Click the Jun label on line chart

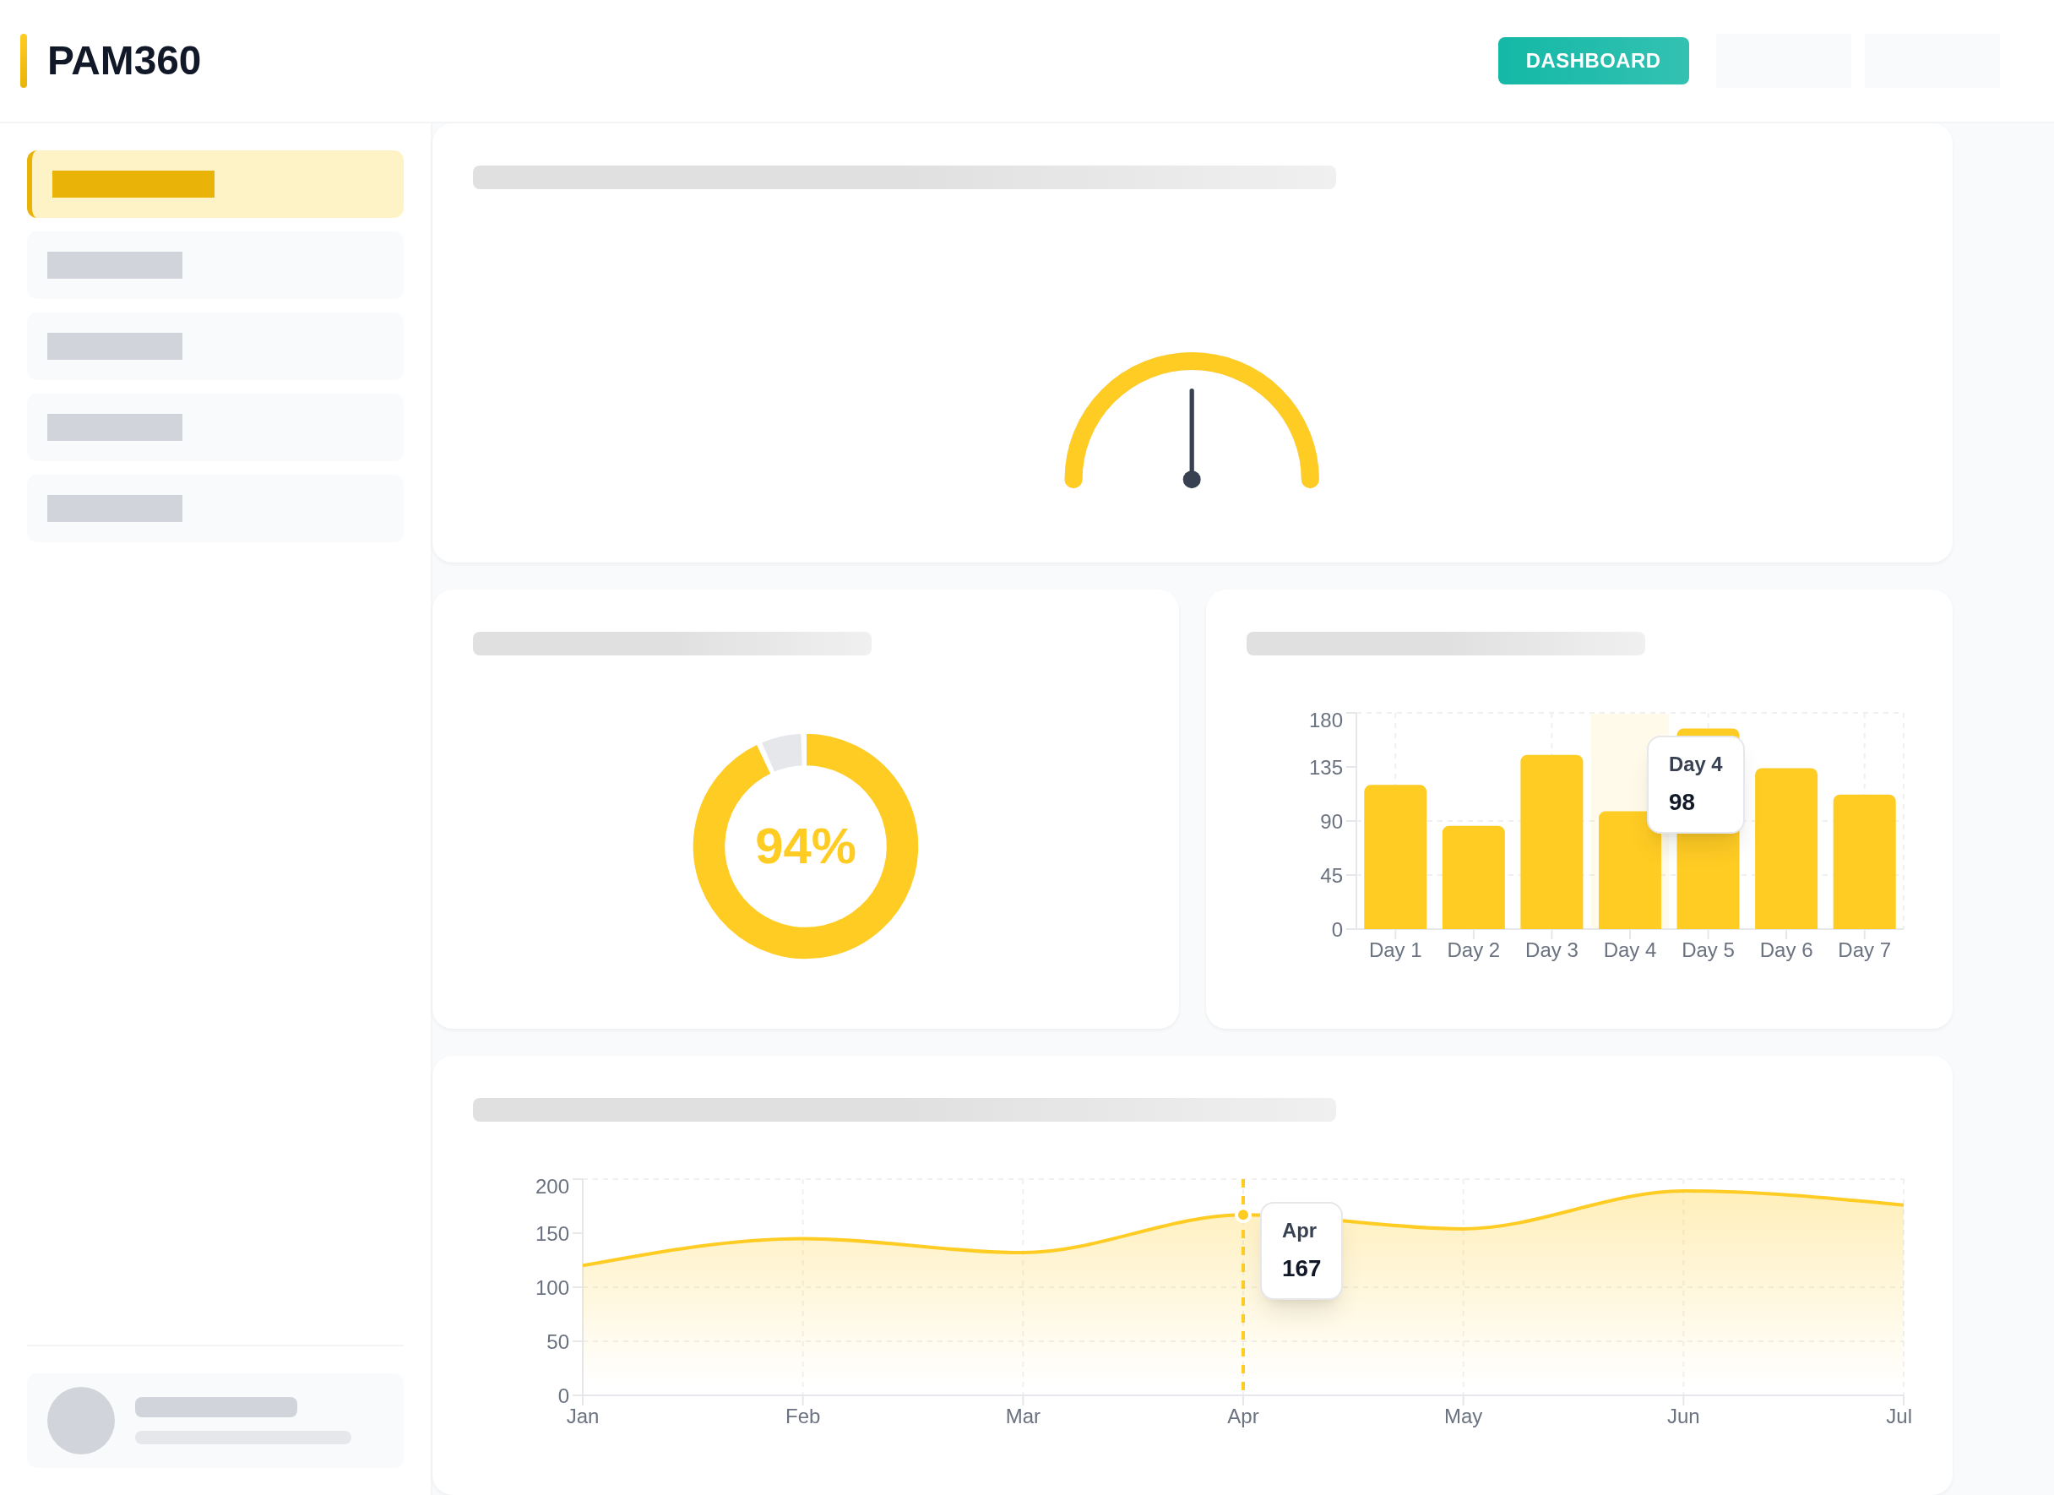[x=1682, y=1416]
